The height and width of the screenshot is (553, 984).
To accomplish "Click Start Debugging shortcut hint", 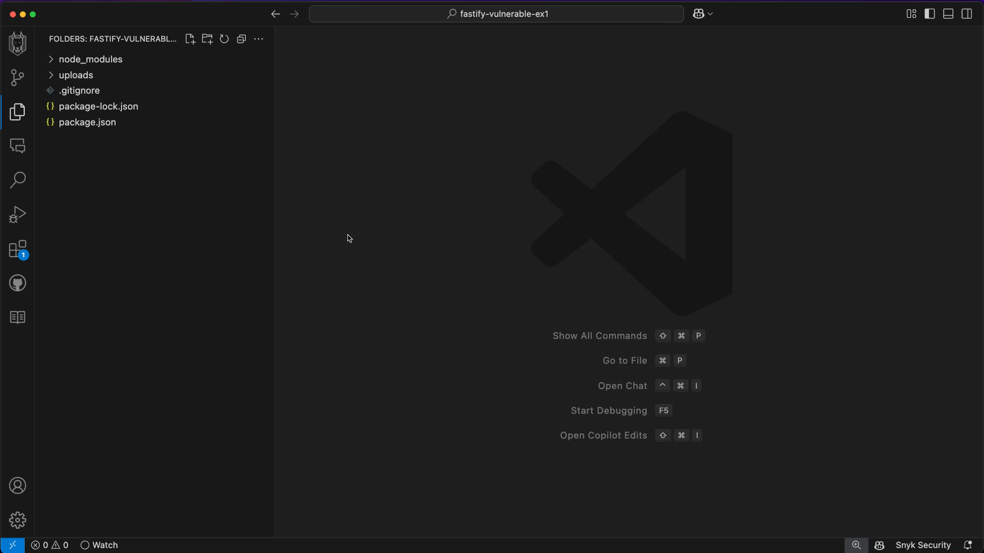I will click(x=621, y=410).
